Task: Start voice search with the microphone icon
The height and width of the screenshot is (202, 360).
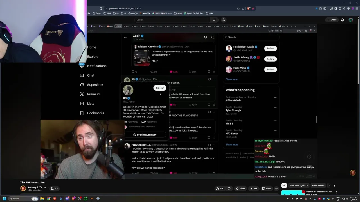Action: 224,20
